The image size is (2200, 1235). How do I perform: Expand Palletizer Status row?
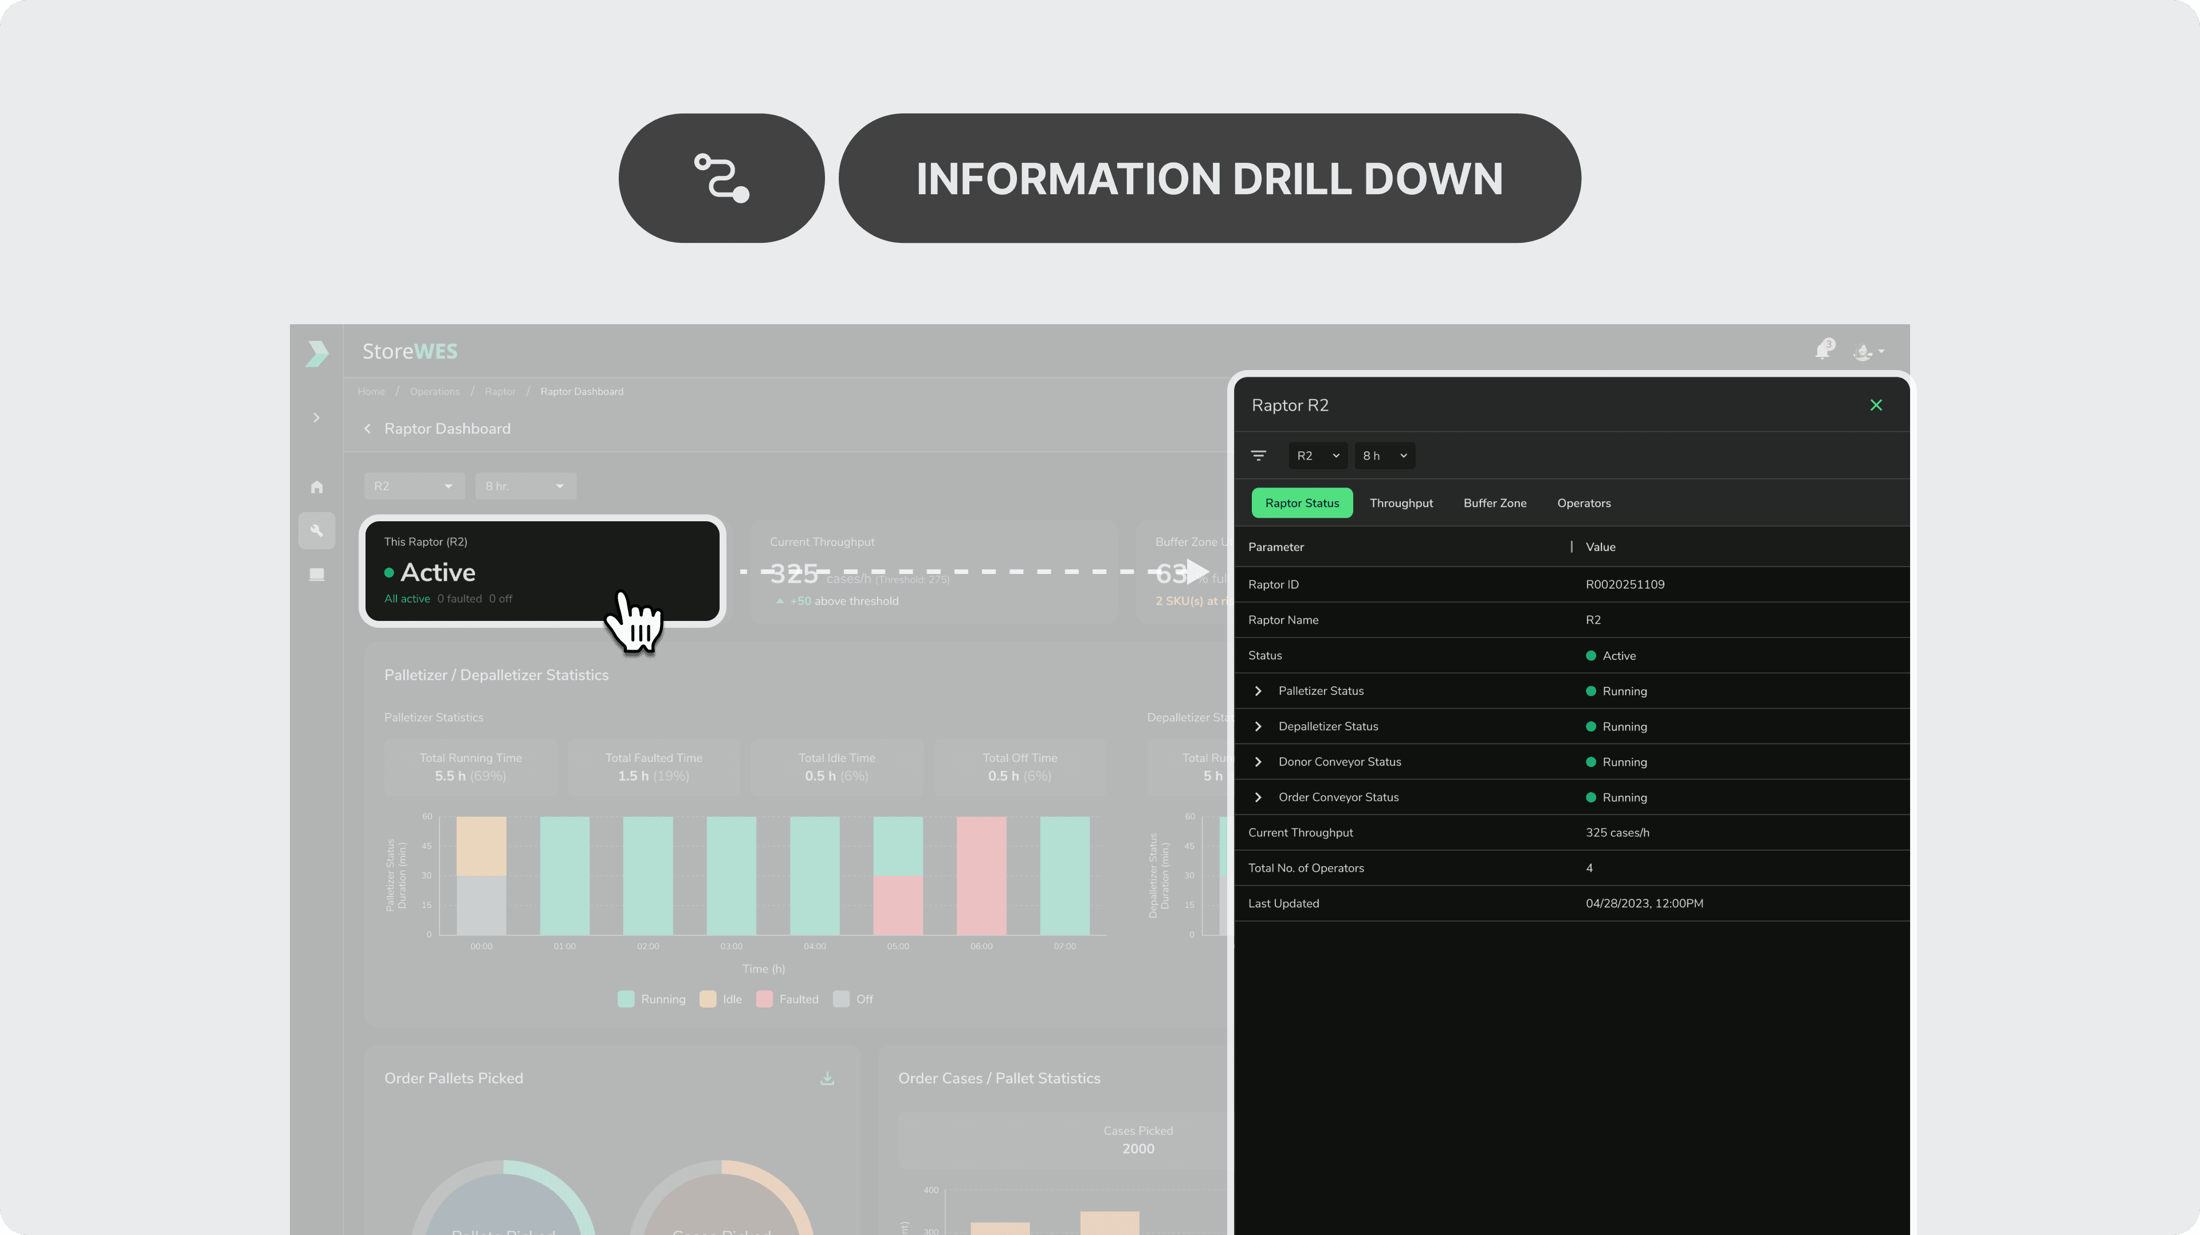pyautogui.click(x=1258, y=691)
